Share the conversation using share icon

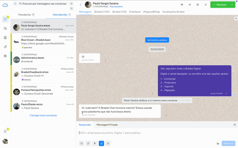coord(198,5)
